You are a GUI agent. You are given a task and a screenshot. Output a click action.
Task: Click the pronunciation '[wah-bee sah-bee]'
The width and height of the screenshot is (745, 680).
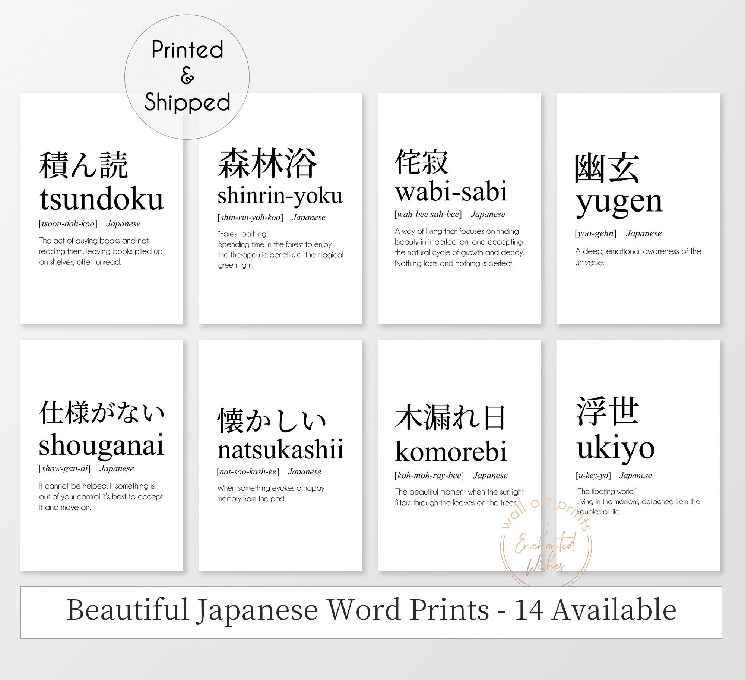pos(428,214)
